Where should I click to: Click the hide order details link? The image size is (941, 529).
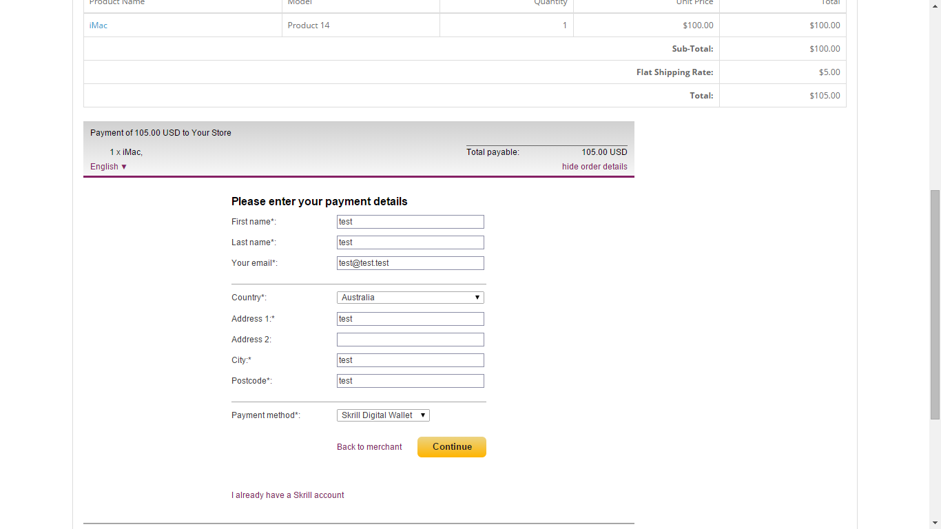coord(594,167)
